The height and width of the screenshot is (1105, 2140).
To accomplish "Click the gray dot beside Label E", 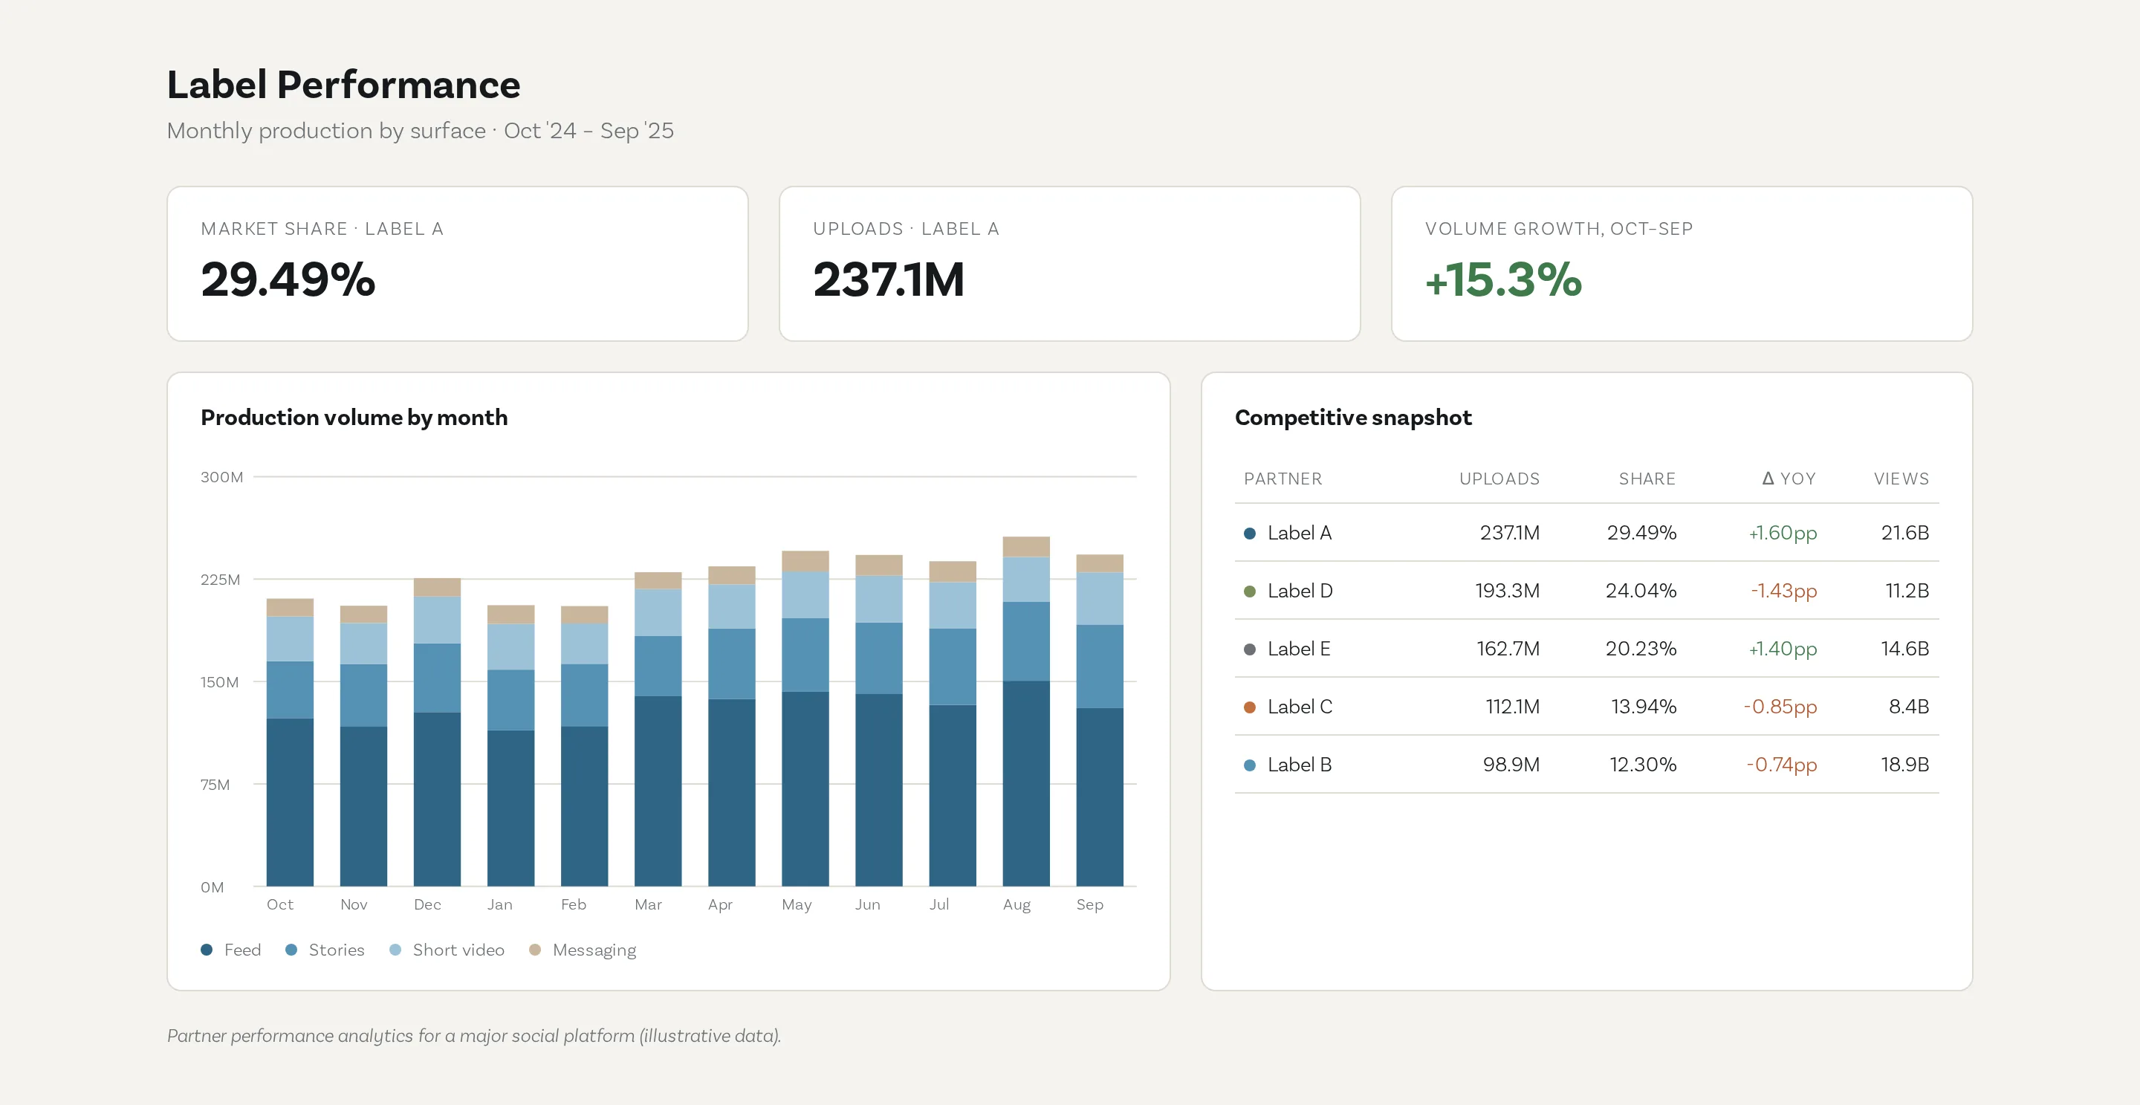I will (1249, 649).
